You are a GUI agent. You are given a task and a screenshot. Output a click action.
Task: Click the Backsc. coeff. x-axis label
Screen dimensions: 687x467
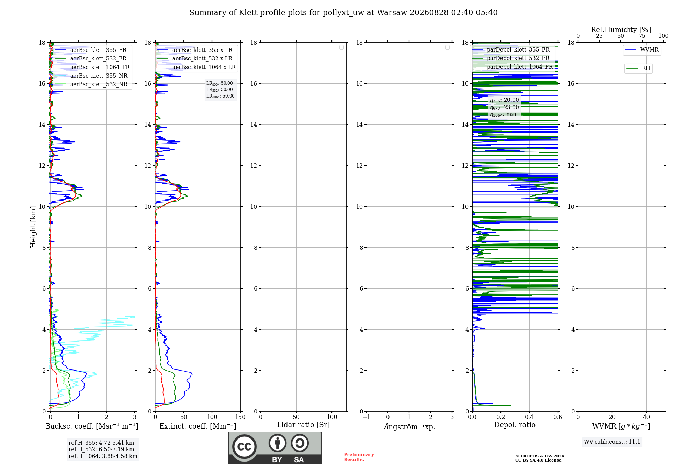pos(92,426)
